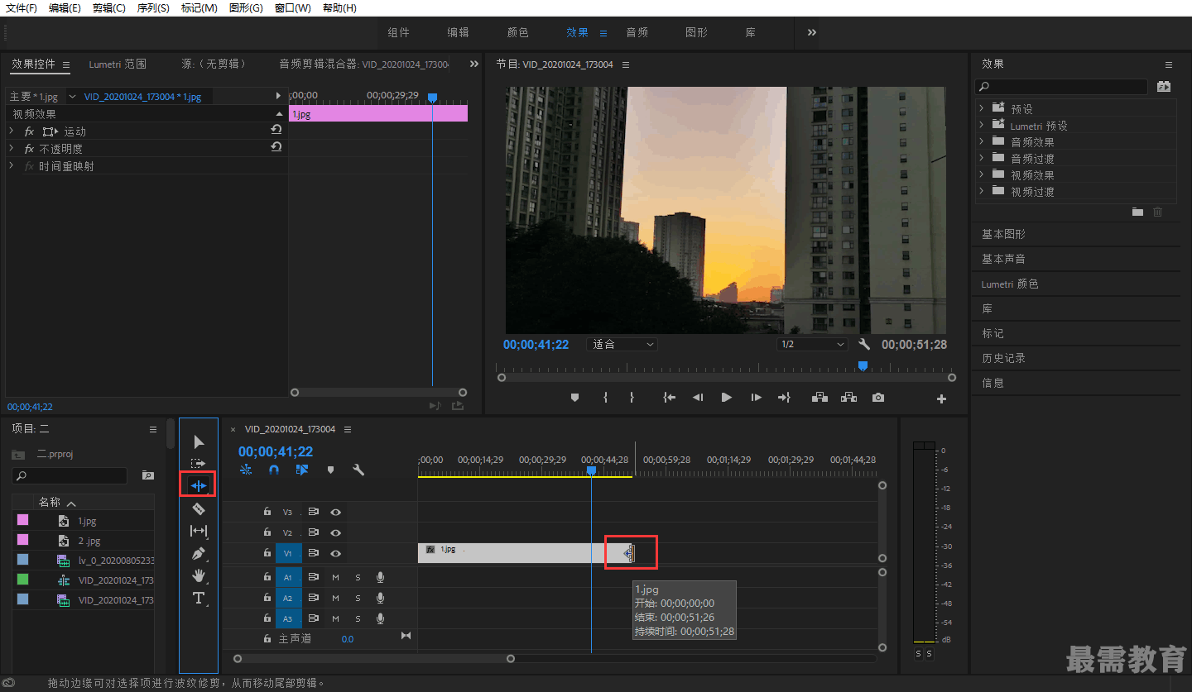Open the File menu
The image size is (1192, 692).
click(x=22, y=7)
